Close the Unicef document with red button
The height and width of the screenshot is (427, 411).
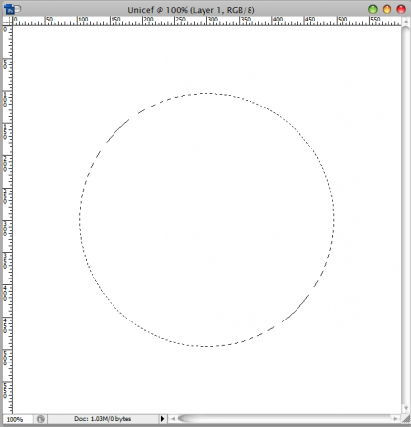pos(401,9)
